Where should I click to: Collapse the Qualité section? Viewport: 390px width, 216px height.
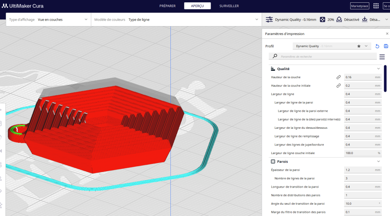click(378, 69)
